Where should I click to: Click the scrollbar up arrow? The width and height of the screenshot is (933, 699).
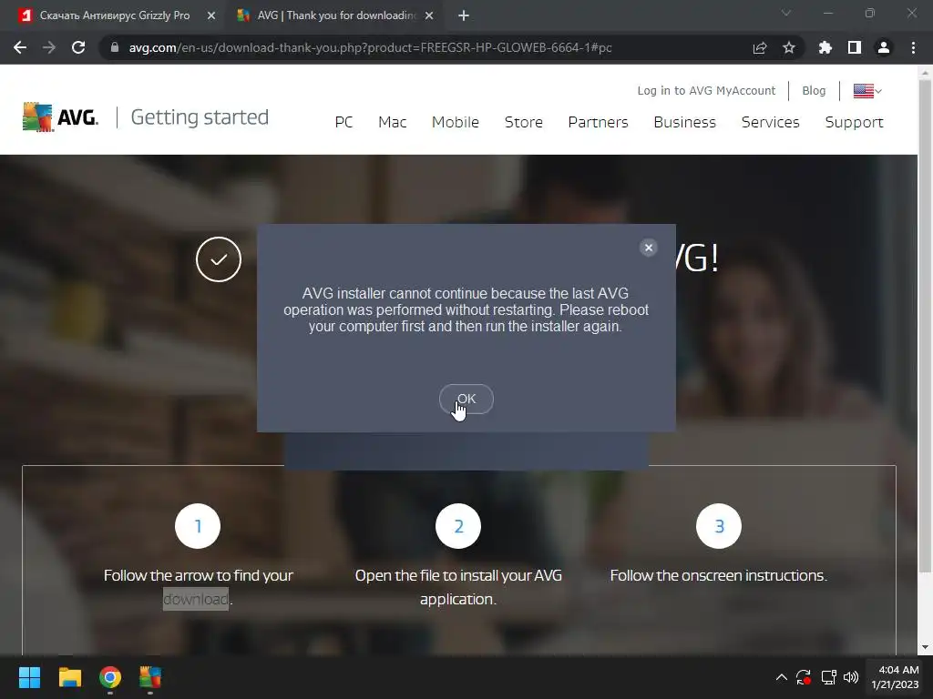(925, 73)
